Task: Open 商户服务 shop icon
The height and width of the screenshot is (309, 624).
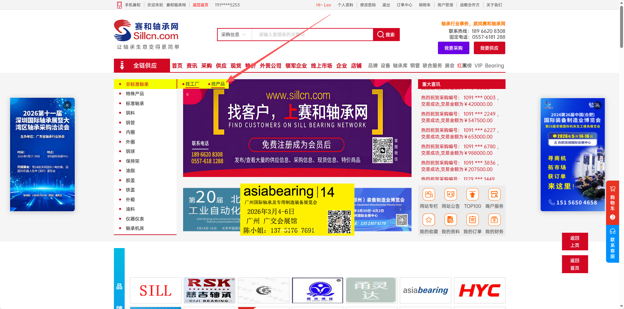Action: tap(494, 195)
